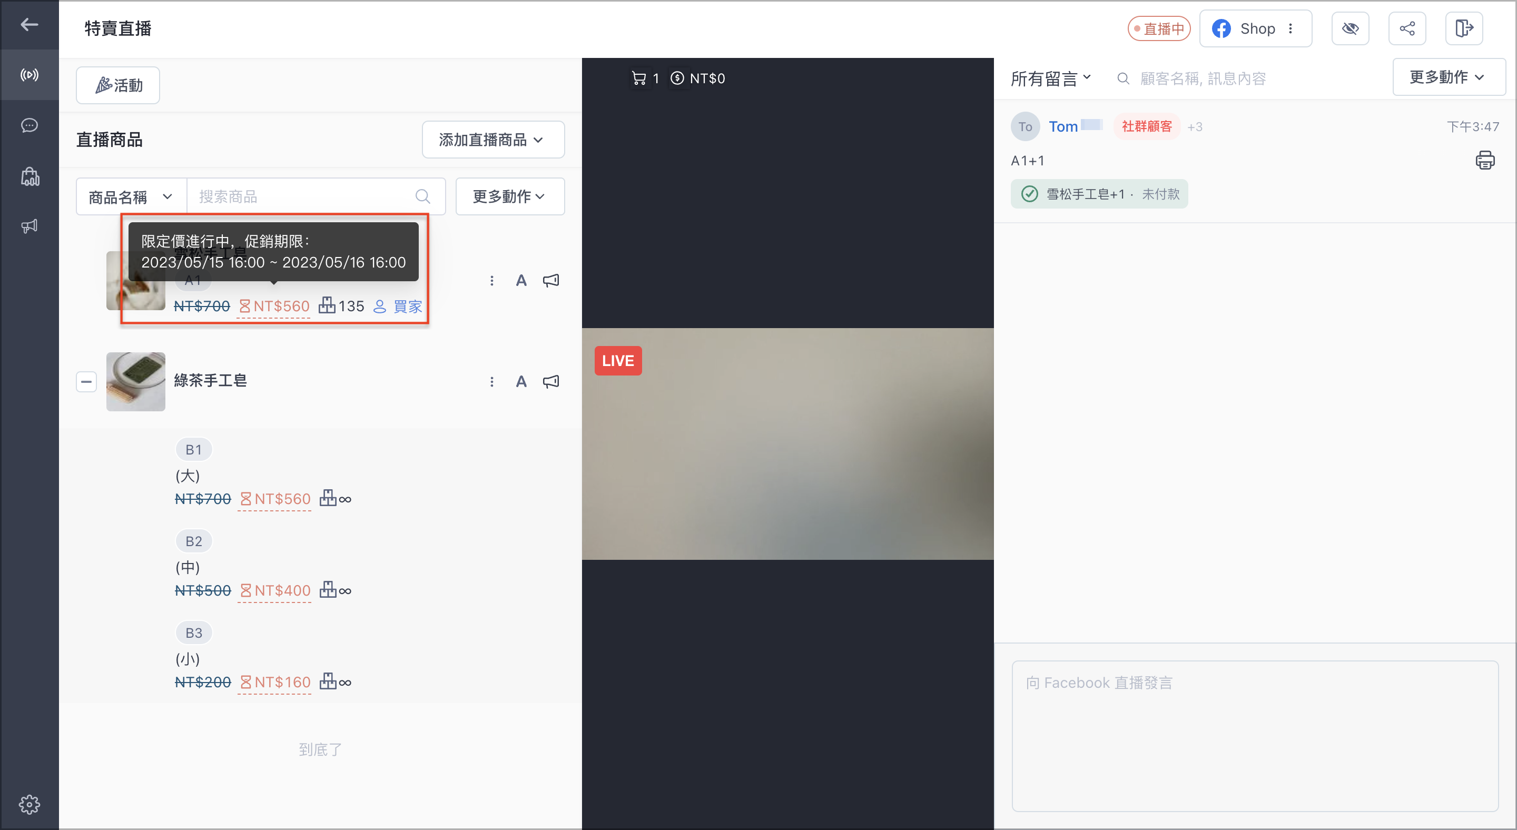This screenshot has height=830, width=1517.
Task: Toggle the eye-slash visibility button
Action: pos(1349,28)
